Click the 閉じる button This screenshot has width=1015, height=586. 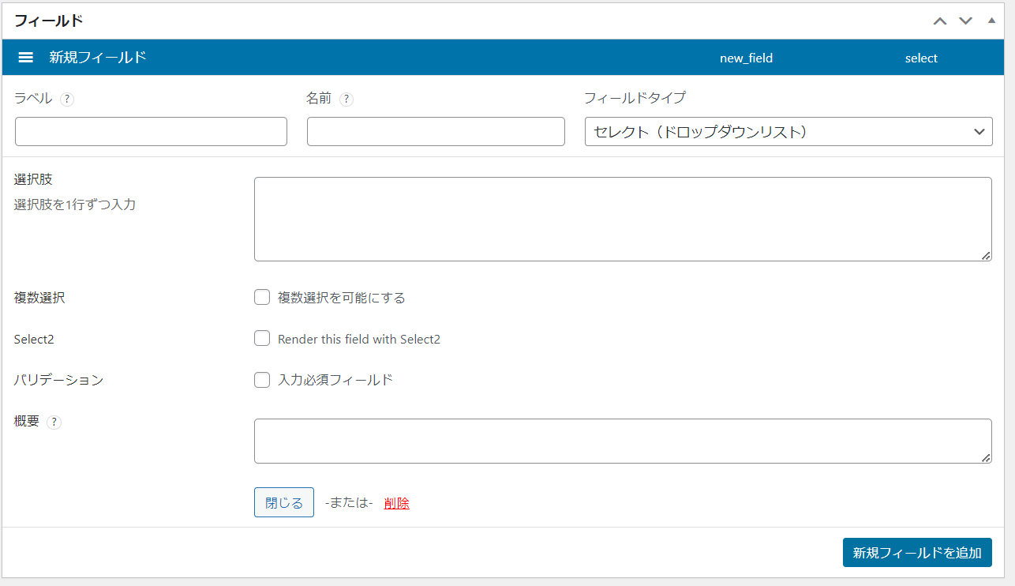click(284, 502)
